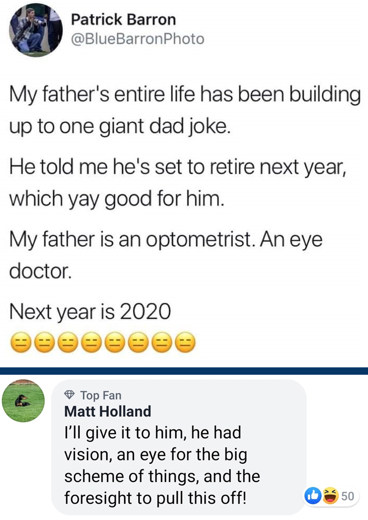Click Matt Holland's round avatar photo
The height and width of the screenshot is (520, 368).
(23, 401)
